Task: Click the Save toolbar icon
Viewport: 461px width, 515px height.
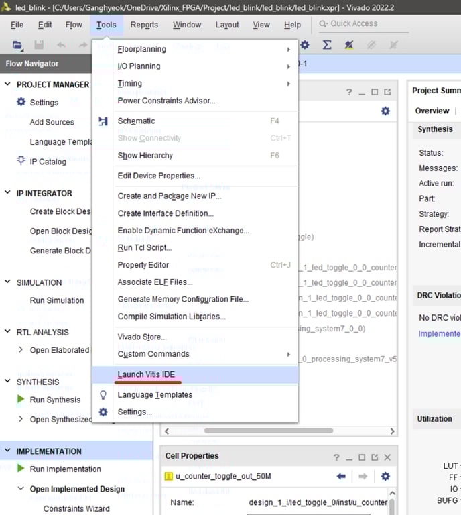Action: coord(39,45)
